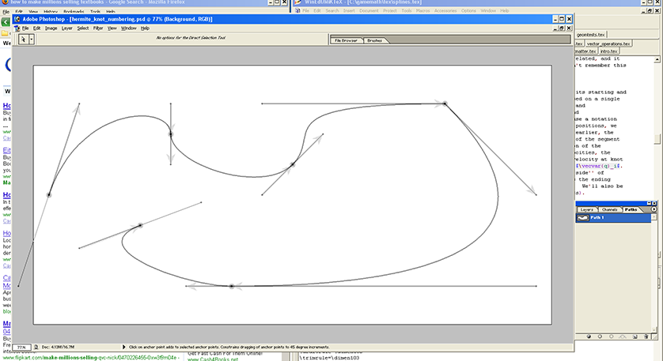Open the Paths palette flyout menu

(x=654, y=209)
